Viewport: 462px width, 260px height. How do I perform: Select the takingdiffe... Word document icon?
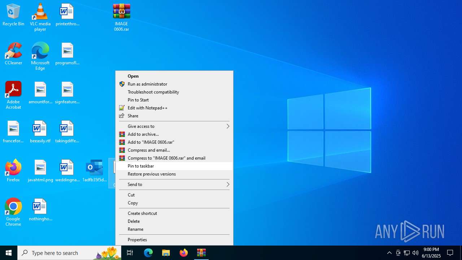click(x=67, y=132)
